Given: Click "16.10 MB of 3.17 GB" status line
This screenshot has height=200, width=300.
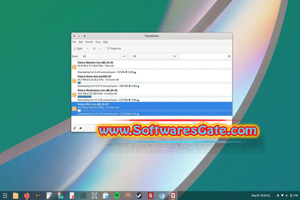Looking at the screenshot, I should 96,66.
